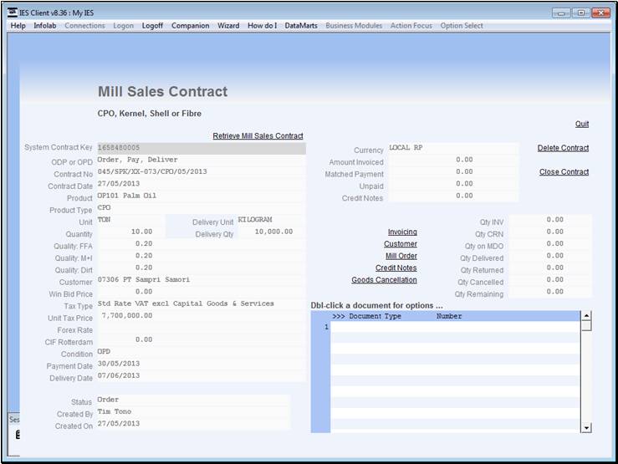
Task: Open the Goods Cancellation link
Action: 385,280
